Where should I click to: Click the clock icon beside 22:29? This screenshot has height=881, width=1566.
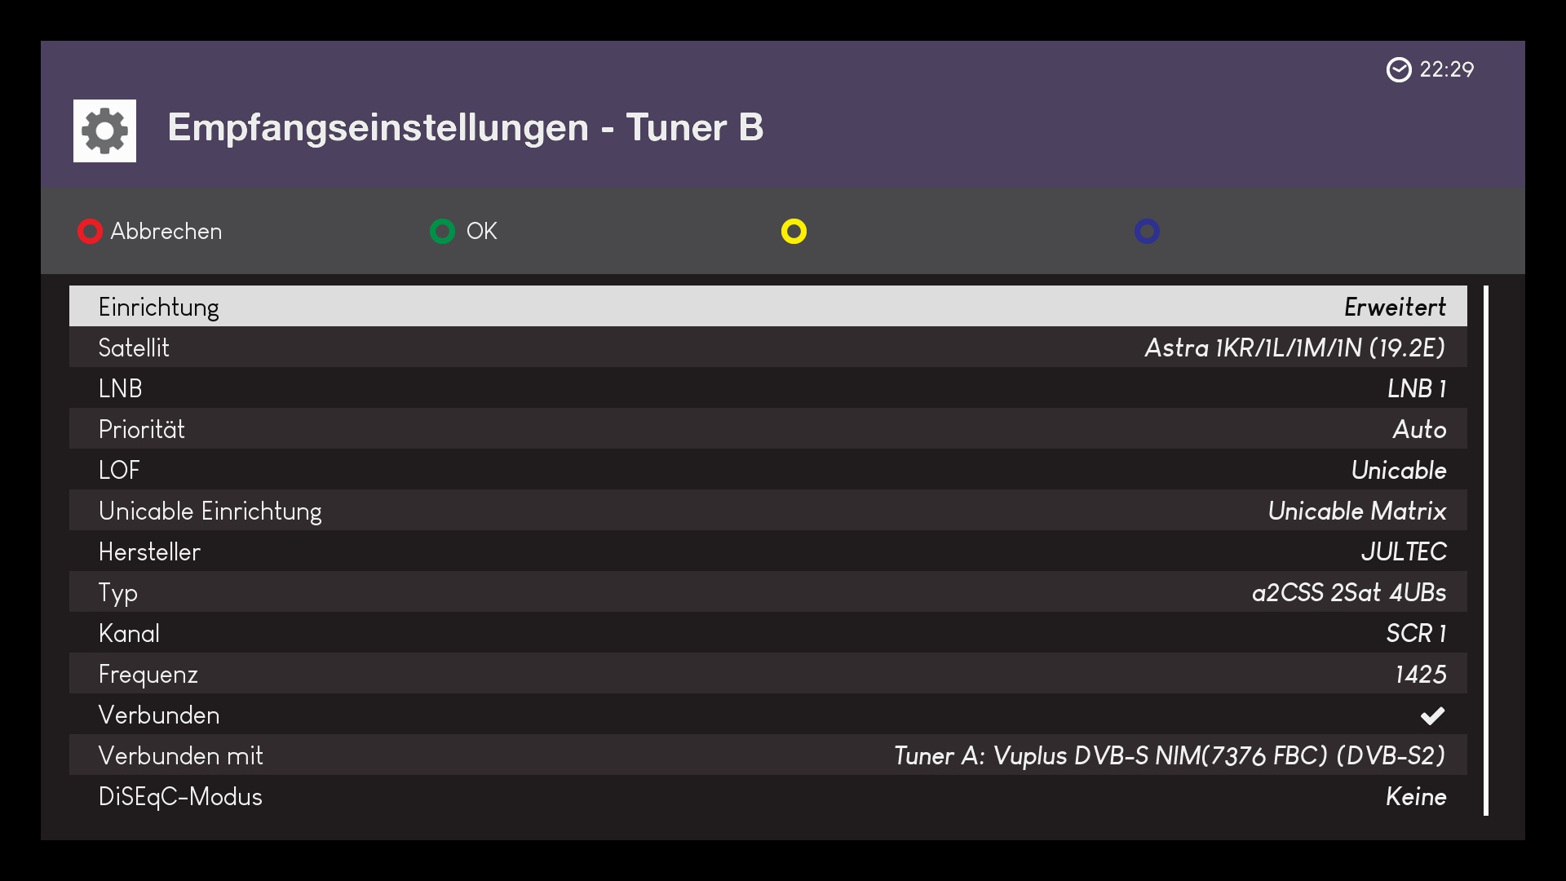tap(1399, 70)
